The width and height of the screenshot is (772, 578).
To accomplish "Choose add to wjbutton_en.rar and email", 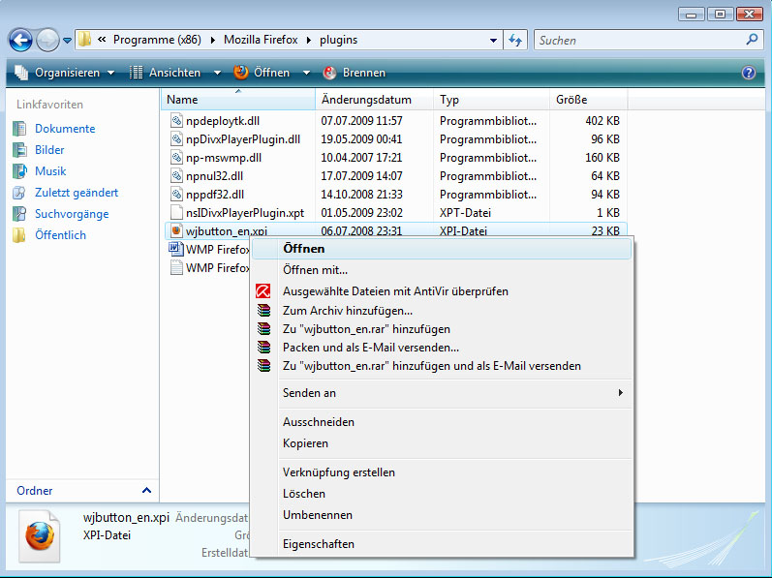I will [x=442, y=366].
